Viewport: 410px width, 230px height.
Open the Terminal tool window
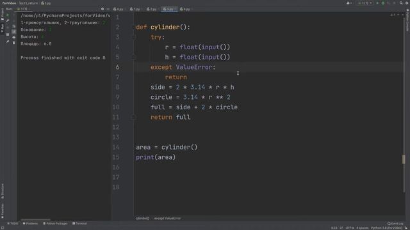pyautogui.click(x=79, y=224)
